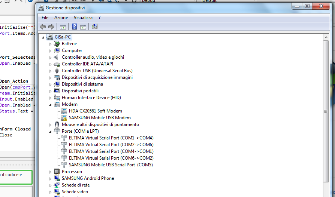Viewport: 335px width, 197px height.
Task: Collapse the Porte (COM e LPT) node
Action: click(x=51, y=132)
